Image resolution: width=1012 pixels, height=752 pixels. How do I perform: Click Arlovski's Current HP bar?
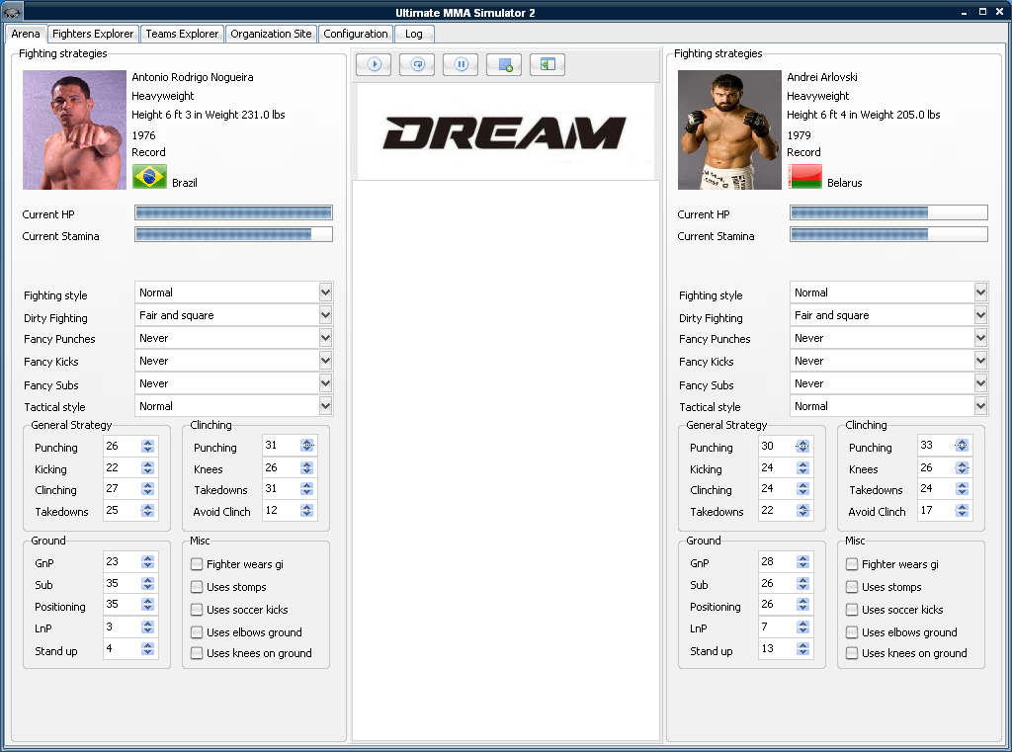(x=888, y=213)
